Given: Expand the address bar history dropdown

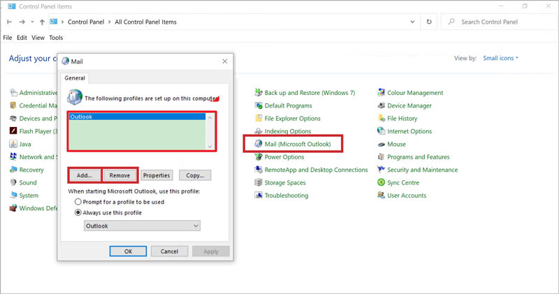Looking at the screenshot, I should (x=412, y=22).
